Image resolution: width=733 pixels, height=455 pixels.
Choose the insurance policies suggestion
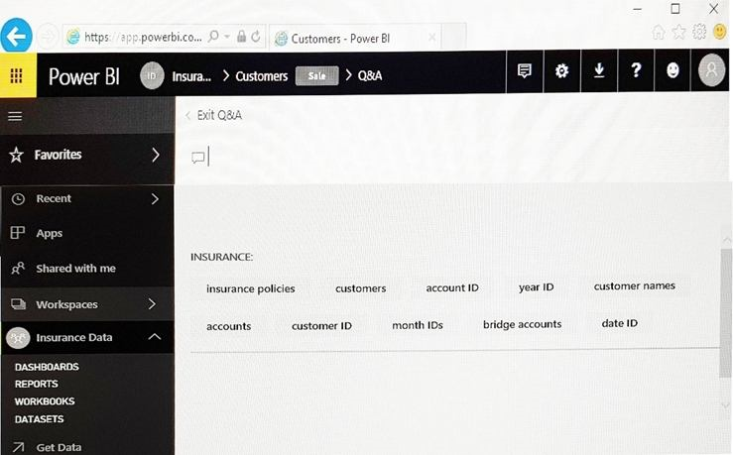coord(250,288)
